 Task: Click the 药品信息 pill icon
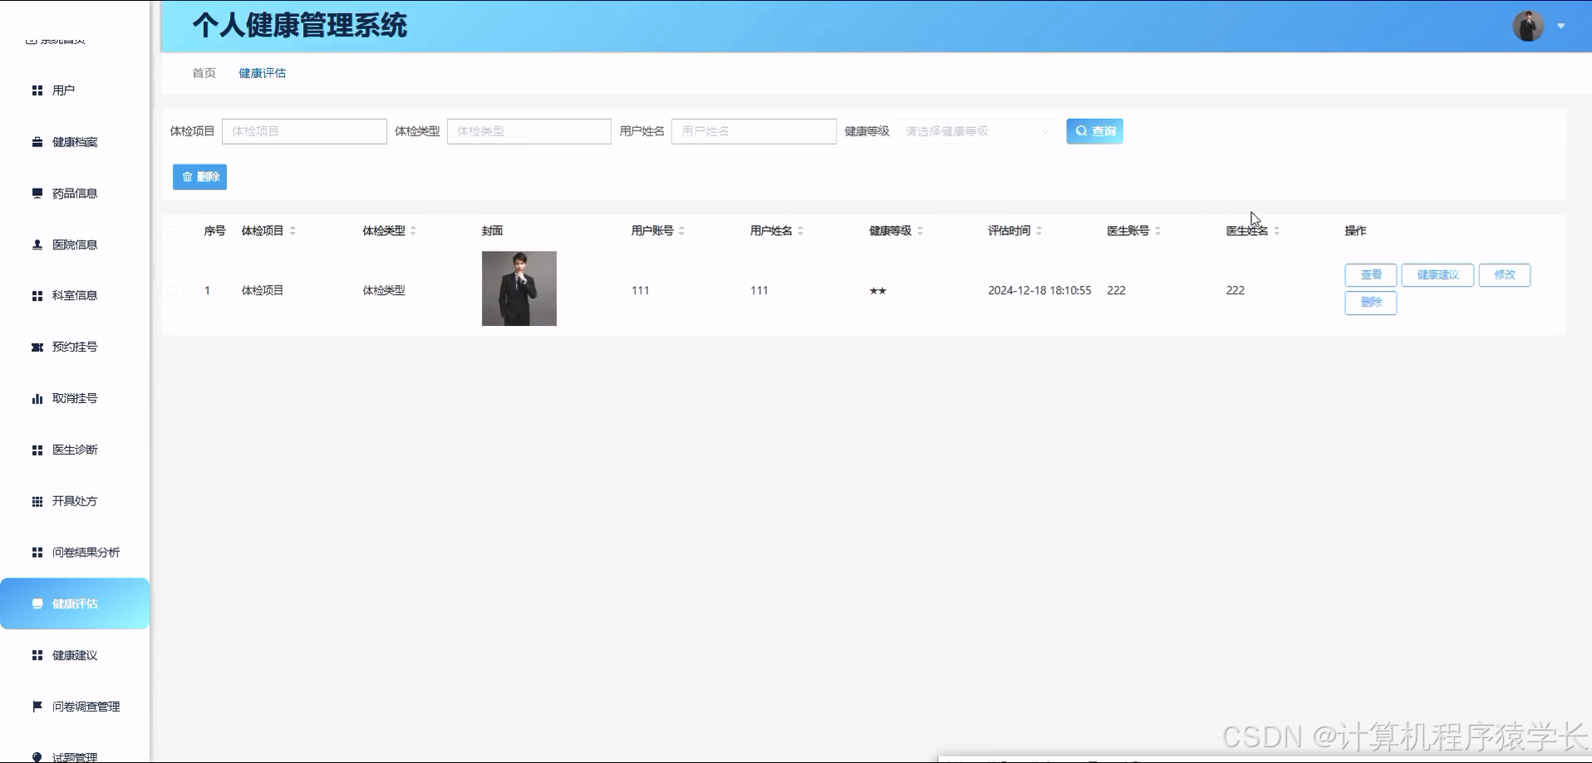(x=37, y=193)
